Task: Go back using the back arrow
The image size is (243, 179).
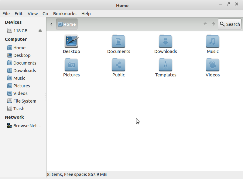Action: [x=205, y=24]
